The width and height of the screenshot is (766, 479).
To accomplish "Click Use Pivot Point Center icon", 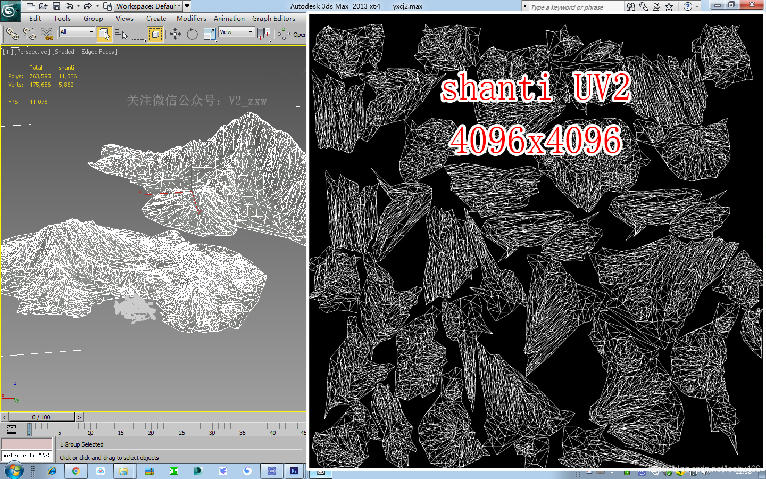I will pos(263,34).
